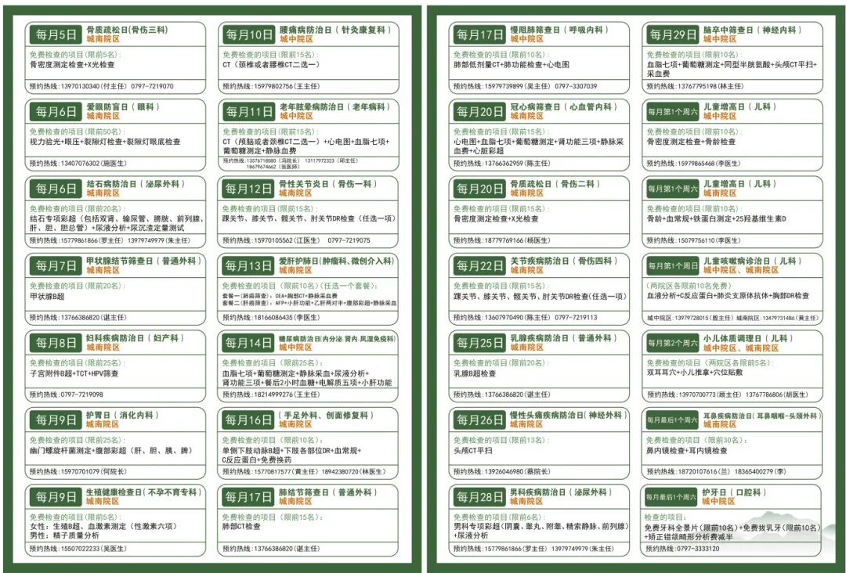The height and width of the screenshot is (573, 846).
Task: Select the title "生殖健康检查日(不孕不育专科)"
Action: 143,492
